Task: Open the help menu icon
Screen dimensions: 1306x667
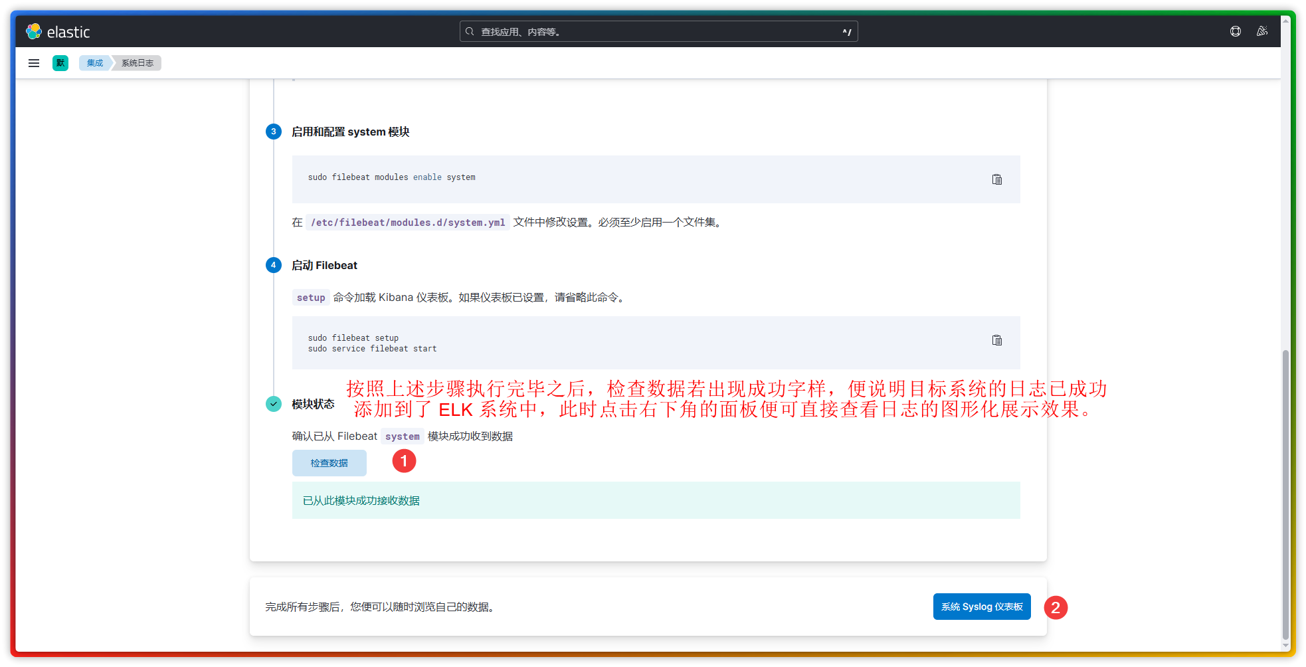Action: (x=1236, y=31)
